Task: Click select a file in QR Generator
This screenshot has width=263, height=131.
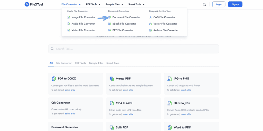Action: 70,114
